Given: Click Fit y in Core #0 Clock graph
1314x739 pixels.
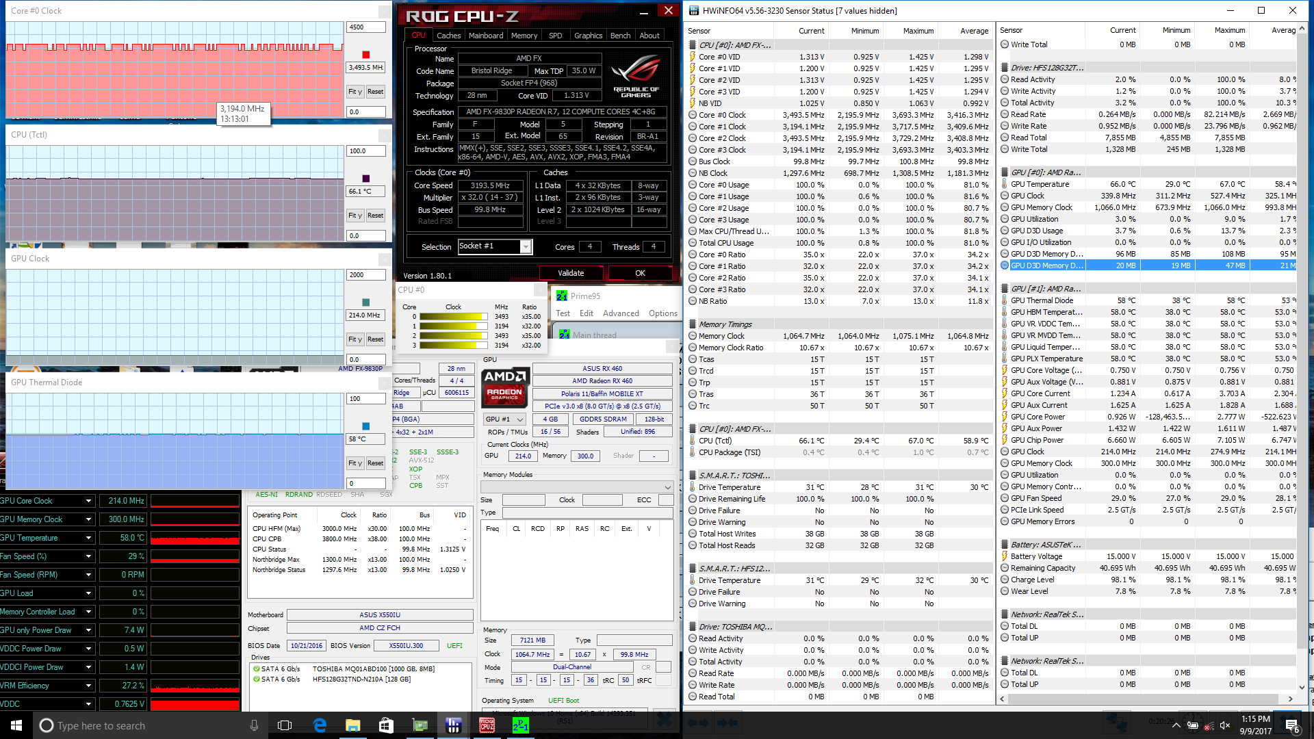Looking at the screenshot, I should pyautogui.click(x=355, y=92).
